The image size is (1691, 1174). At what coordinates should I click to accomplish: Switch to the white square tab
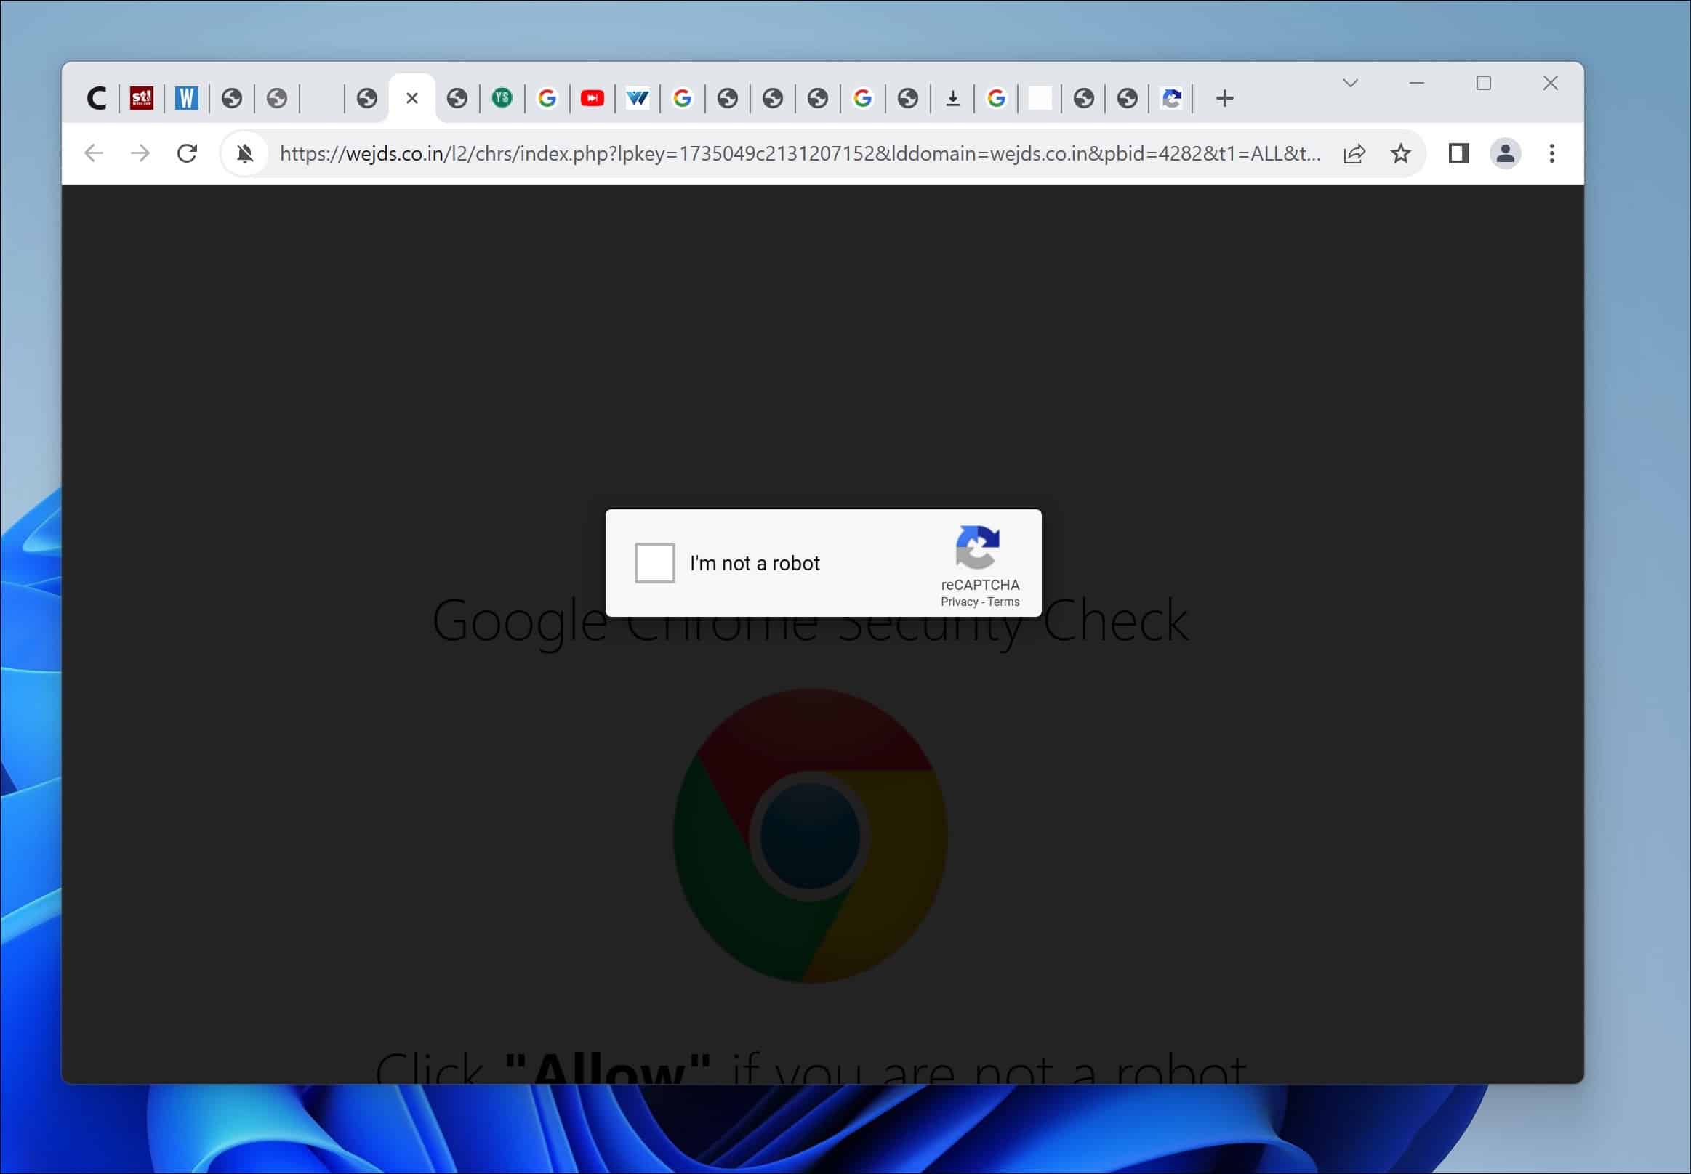(1040, 98)
